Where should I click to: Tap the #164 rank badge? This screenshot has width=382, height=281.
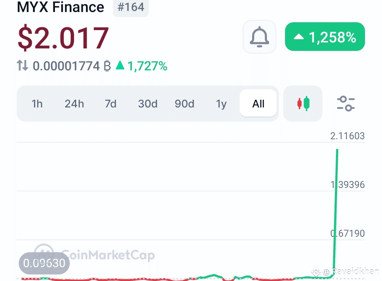point(131,7)
